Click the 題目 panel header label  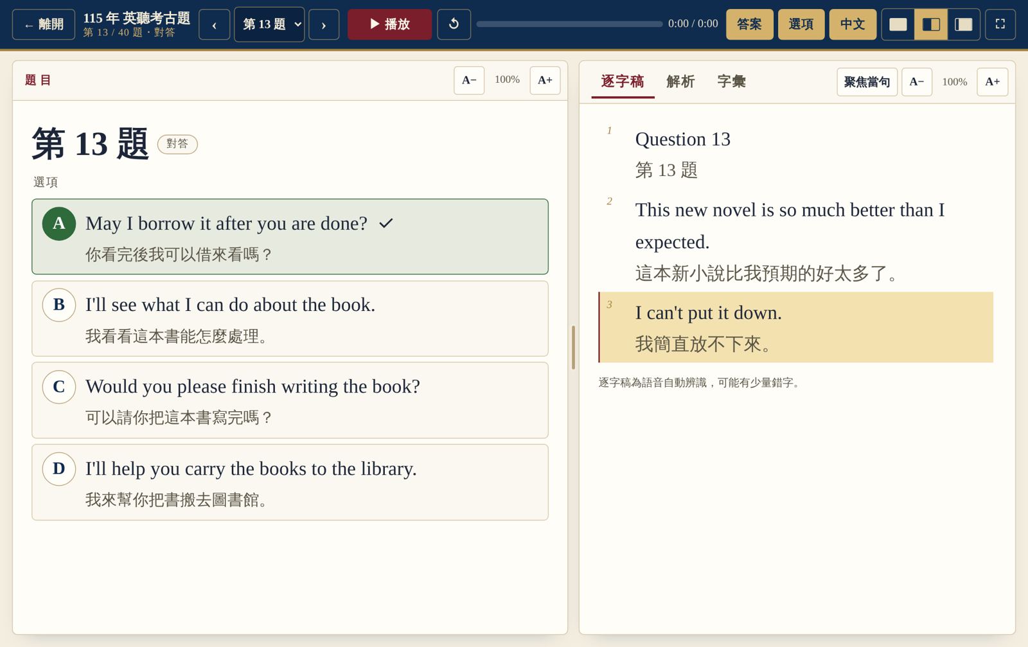coord(38,80)
